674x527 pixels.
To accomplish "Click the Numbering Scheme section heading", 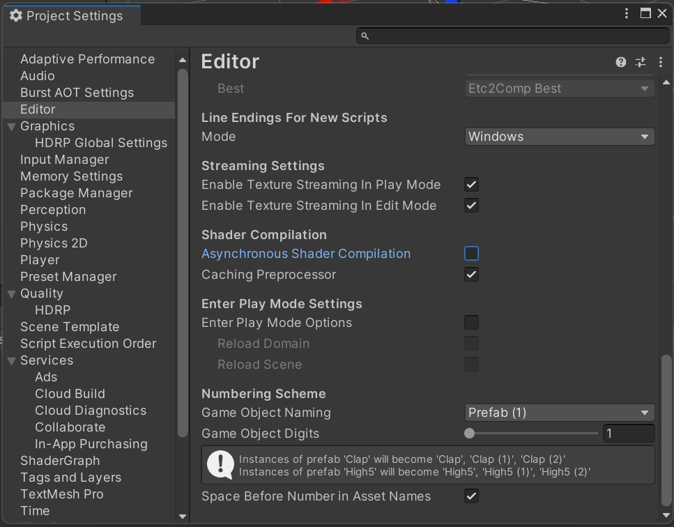I will [x=263, y=394].
